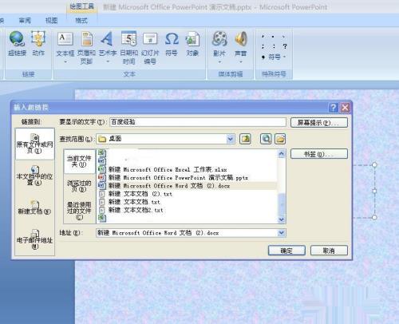Click the 动作 action ribbon icon
This screenshot has height=324, width=399.
point(38,43)
